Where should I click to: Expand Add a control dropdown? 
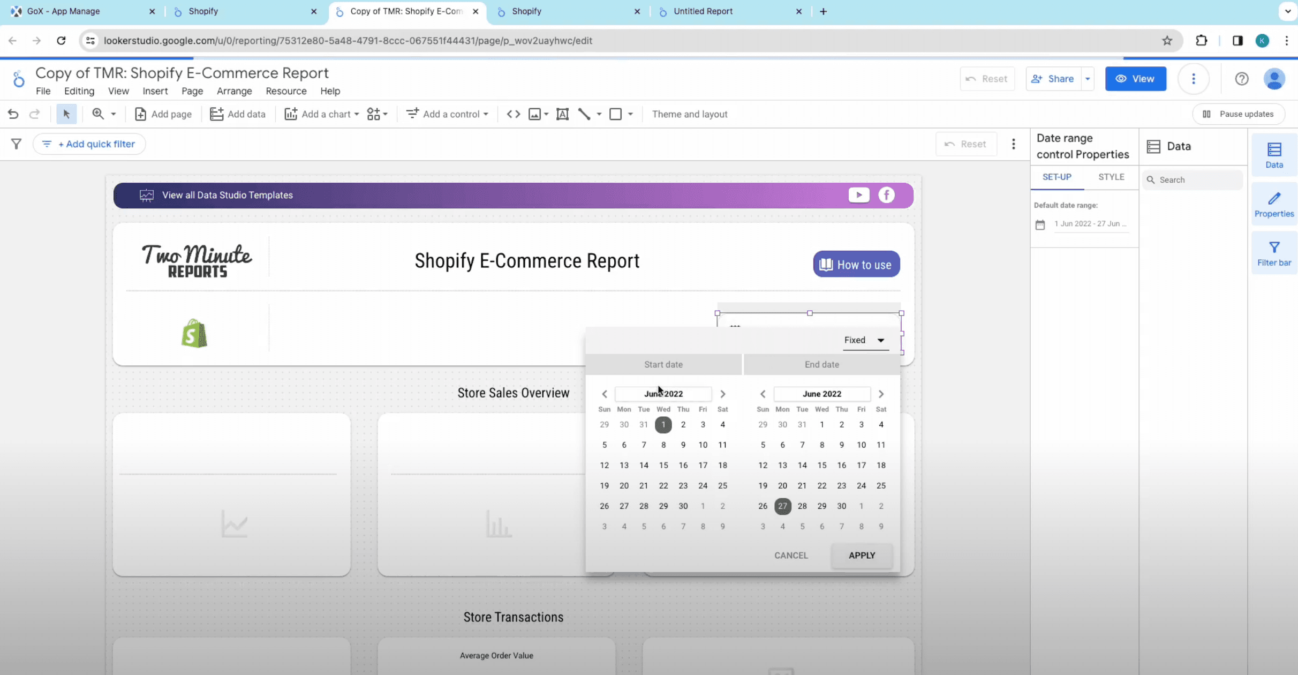[x=448, y=114]
